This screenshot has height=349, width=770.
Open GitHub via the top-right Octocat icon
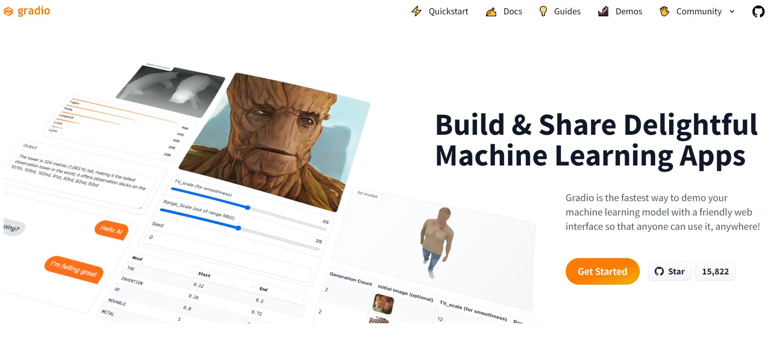click(x=758, y=11)
